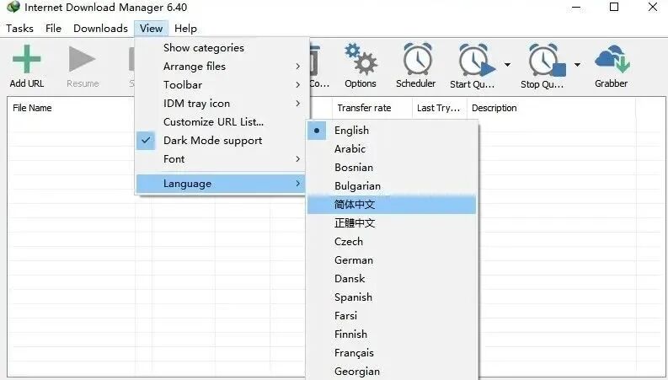Image resolution: width=668 pixels, height=380 pixels.
Task: Click the IDM app logo in title bar
Action: [x=13, y=8]
